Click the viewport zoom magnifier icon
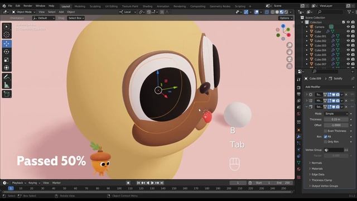The height and width of the screenshot is (201, 357). (x=290, y=45)
